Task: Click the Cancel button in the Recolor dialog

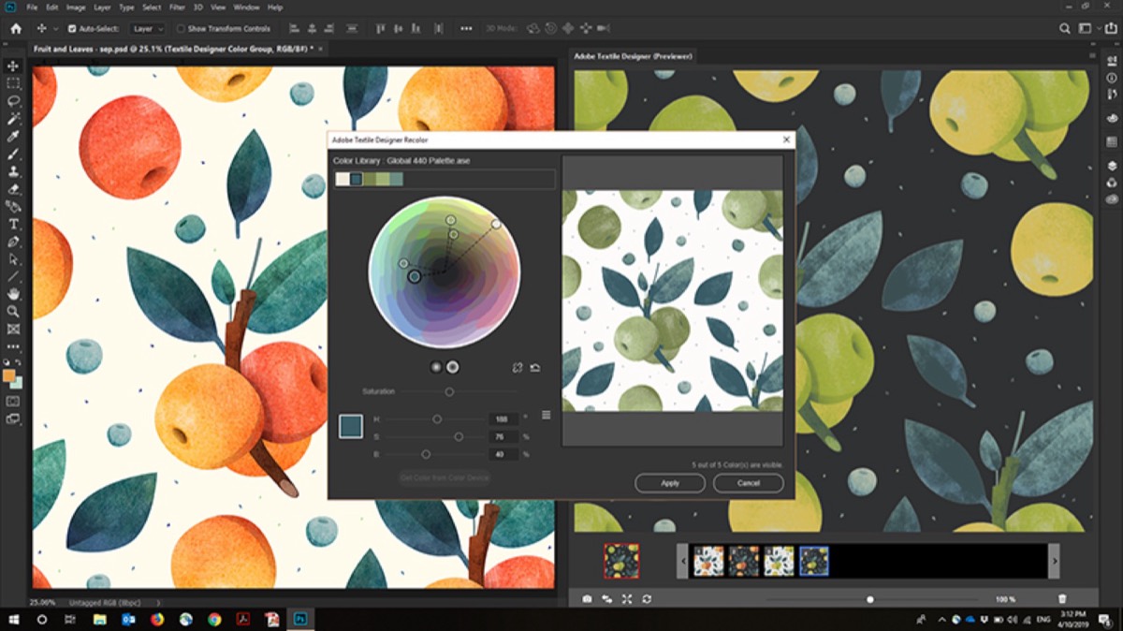Action: coord(748,483)
